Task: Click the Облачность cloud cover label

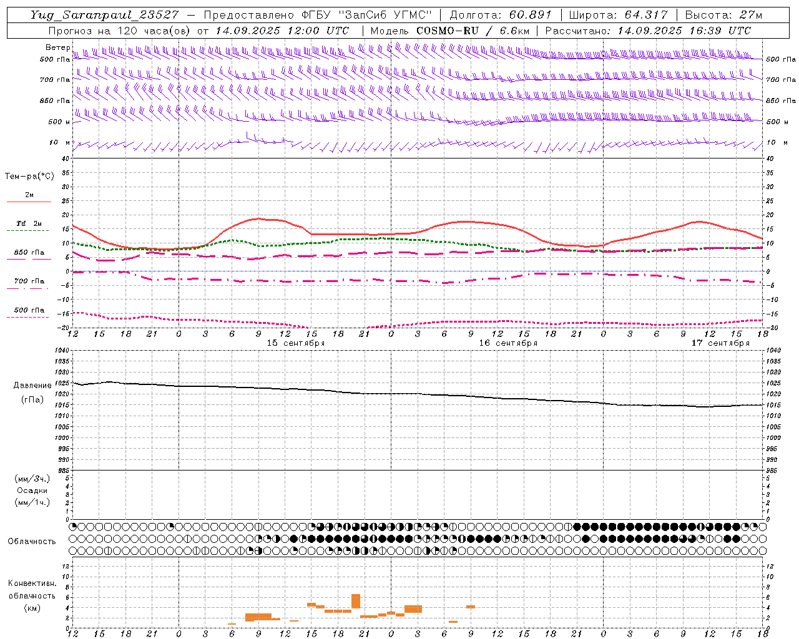Action: (x=32, y=541)
